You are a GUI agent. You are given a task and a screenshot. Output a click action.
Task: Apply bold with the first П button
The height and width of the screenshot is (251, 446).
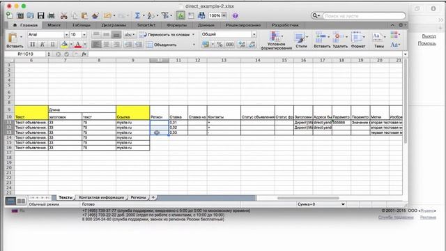tap(33, 45)
